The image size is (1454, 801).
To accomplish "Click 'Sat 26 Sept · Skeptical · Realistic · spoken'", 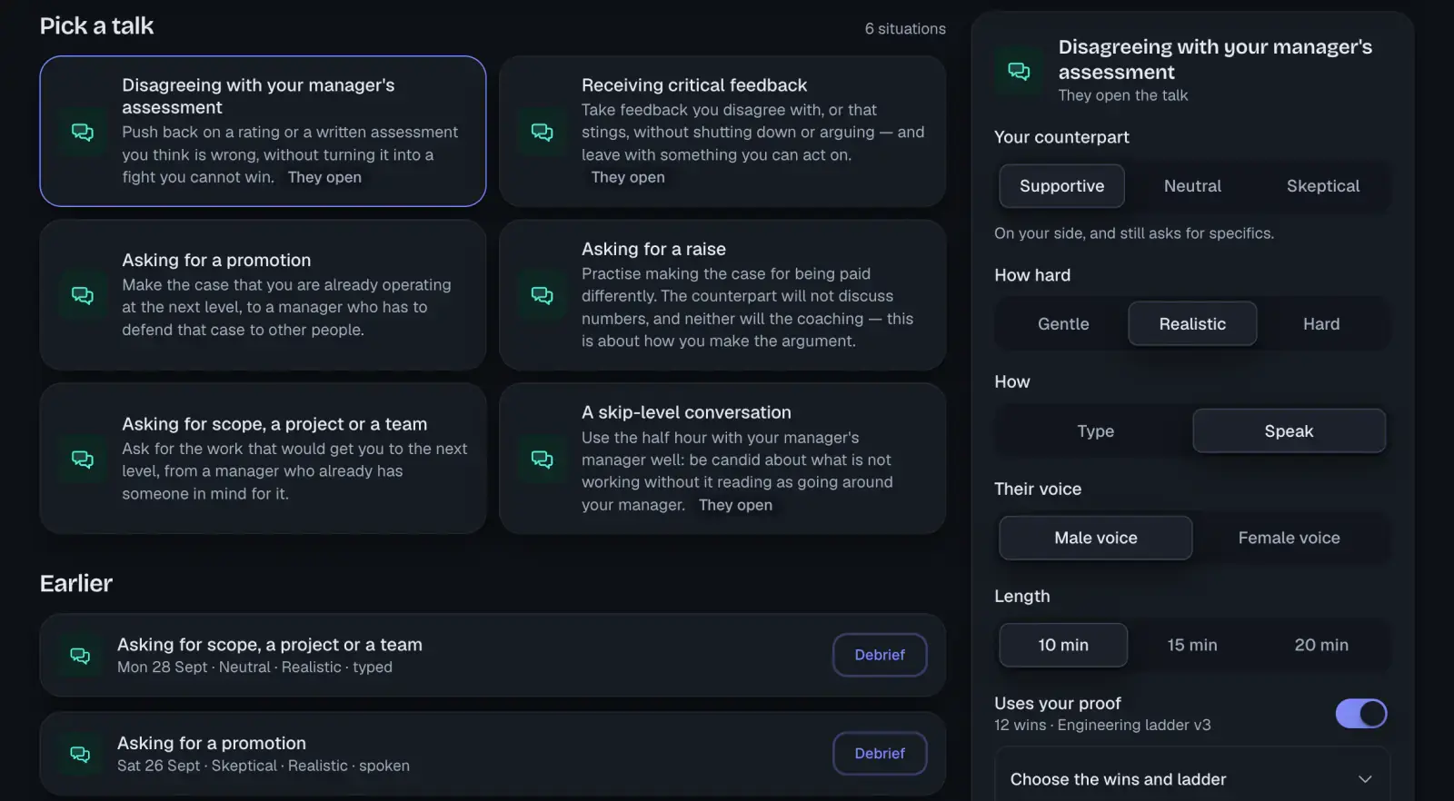I will tap(264, 766).
